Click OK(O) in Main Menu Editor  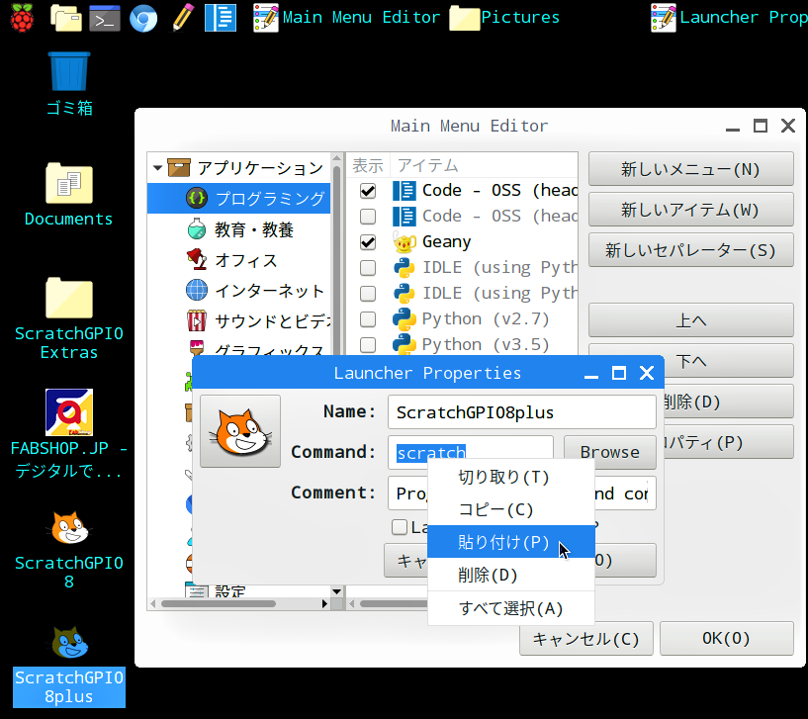tap(727, 639)
